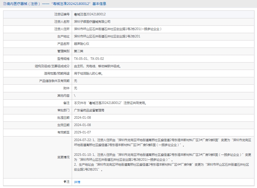This screenshot has height=188, width=257.
Task: Click intended use text 用于检测胎儿的心率
Action: tap(88, 73)
